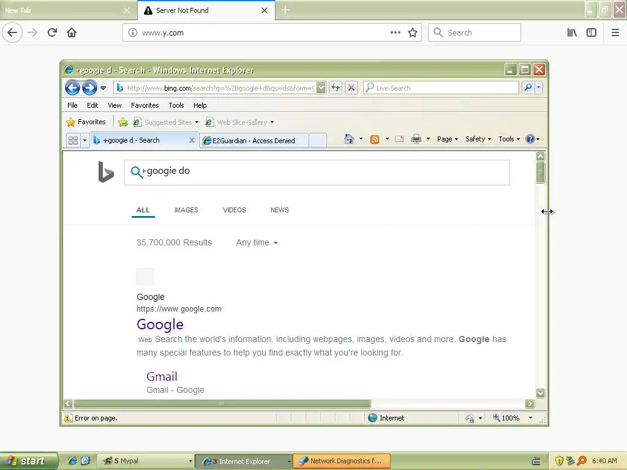627x470 pixels.
Task: Open the Gmail sublink
Action: tap(162, 376)
